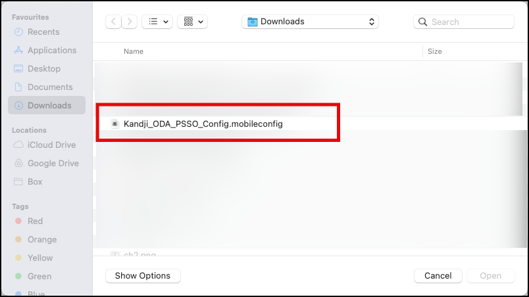This screenshot has height=297, width=529.
Task: Filter by the Red tag
Action: coord(35,221)
